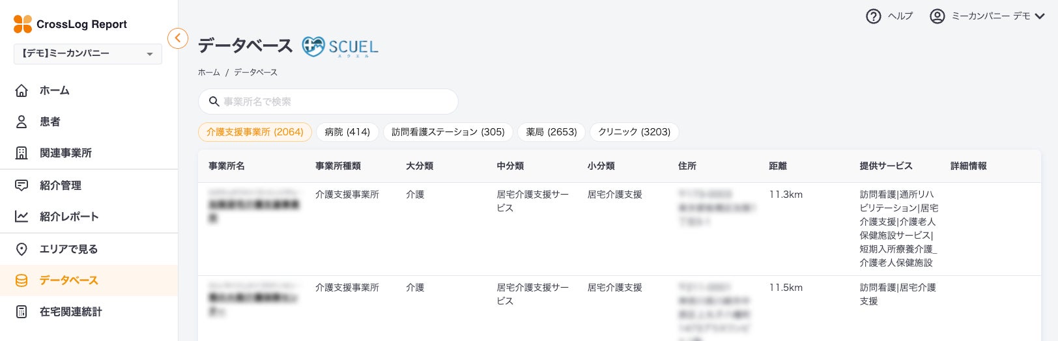The image size is (1058, 341).
Task: Click the ホーム breadcrumb link
Action: click(x=208, y=72)
